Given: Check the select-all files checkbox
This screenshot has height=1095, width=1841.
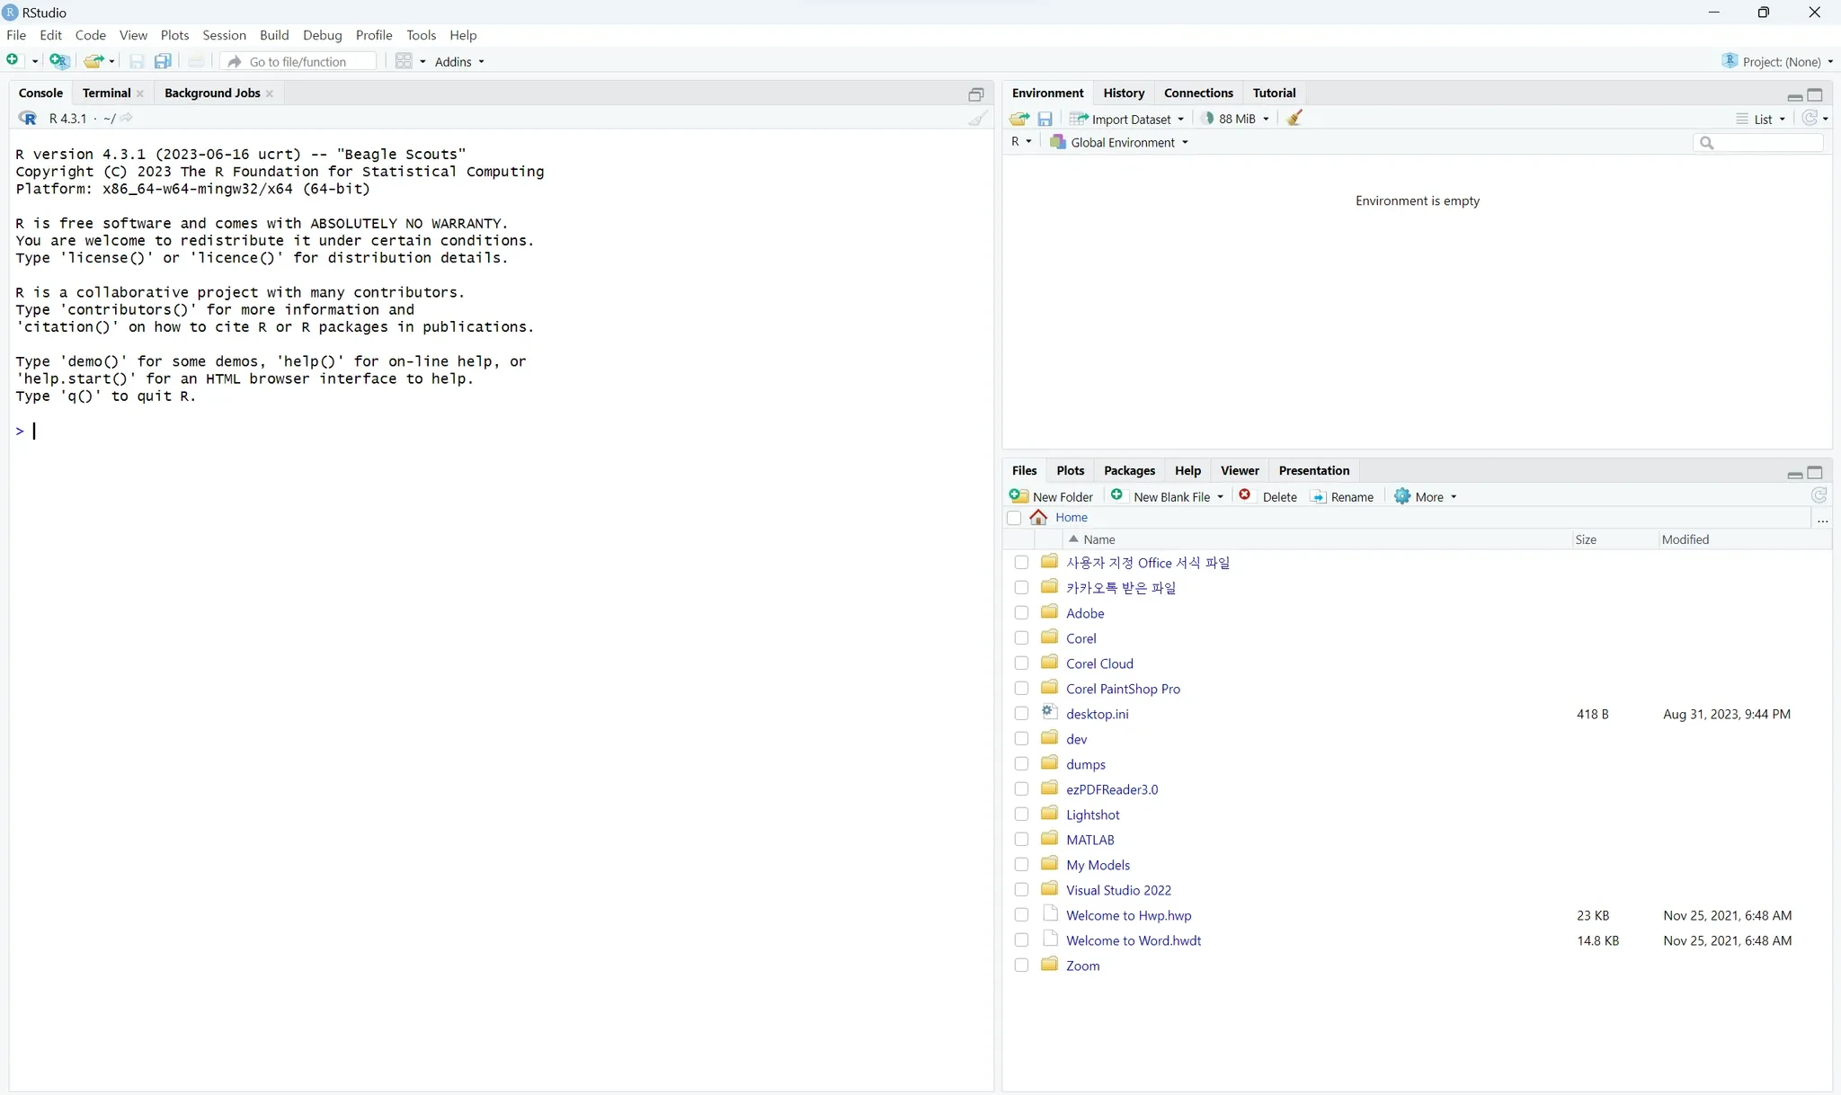Looking at the screenshot, I should [1014, 518].
